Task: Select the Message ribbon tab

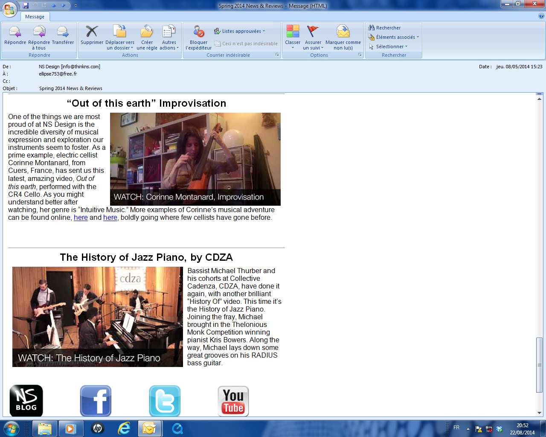Action: (x=35, y=17)
